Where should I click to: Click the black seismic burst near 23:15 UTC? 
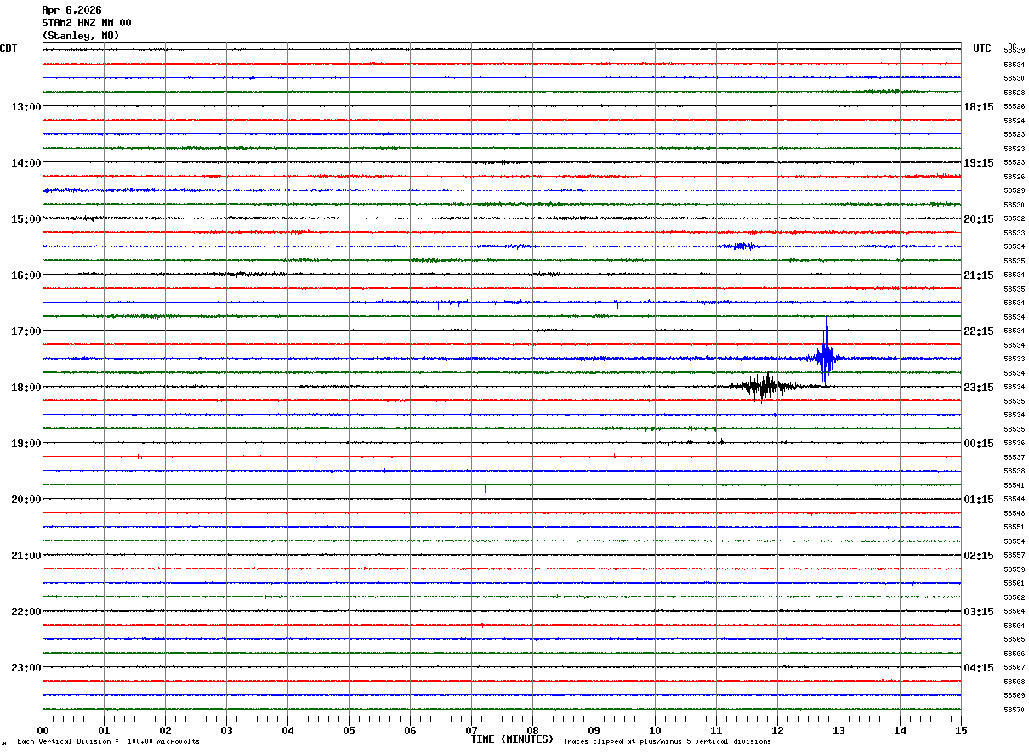[762, 387]
